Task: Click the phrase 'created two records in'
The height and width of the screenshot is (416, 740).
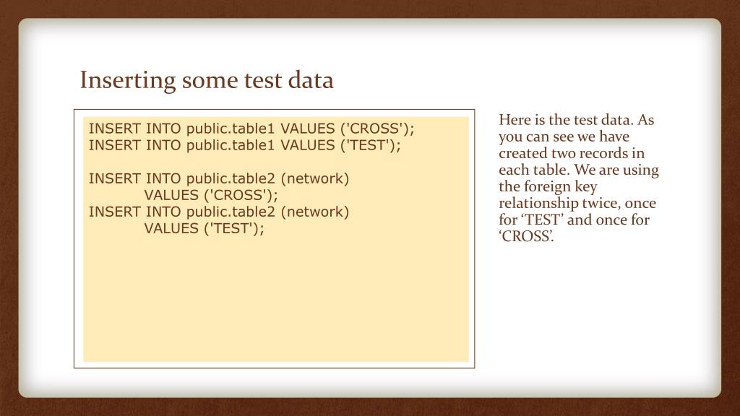Action: (572, 153)
